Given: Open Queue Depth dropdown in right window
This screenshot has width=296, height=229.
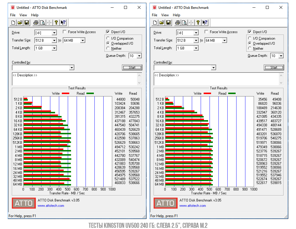Looking at the screenshot, I should (x=281, y=56).
